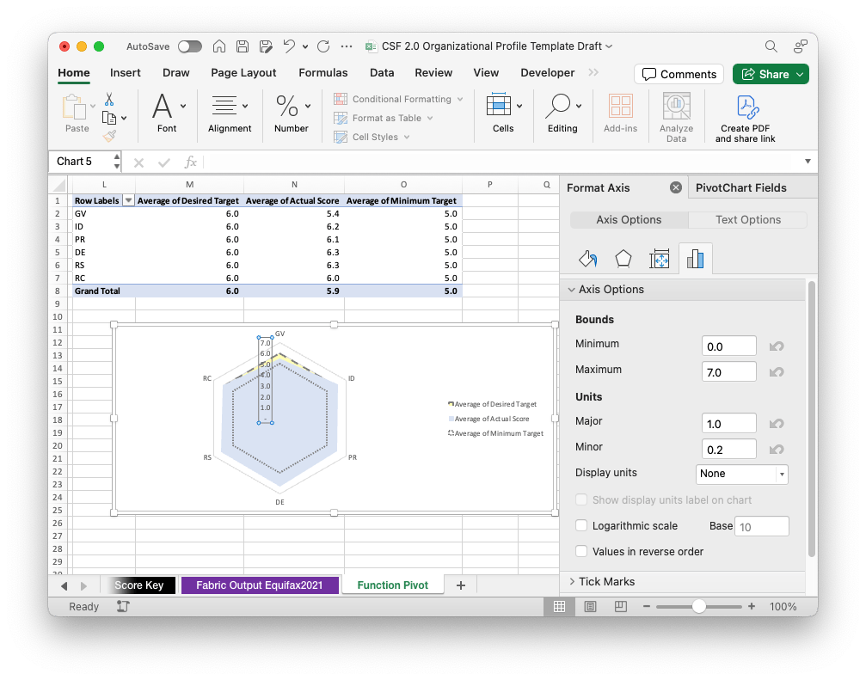The width and height of the screenshot is (866, 680).
Task: Click the Cut scissors icon
Action: point(109,100)
